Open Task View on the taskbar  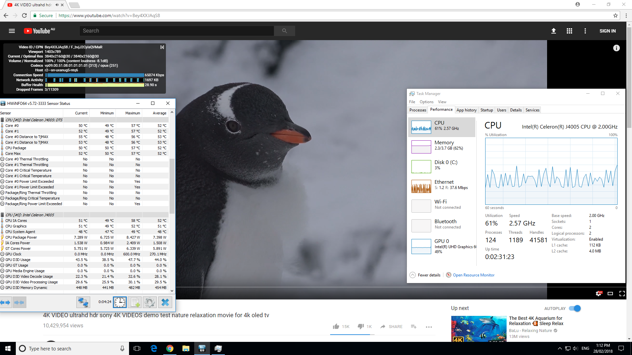coord(137,348)
